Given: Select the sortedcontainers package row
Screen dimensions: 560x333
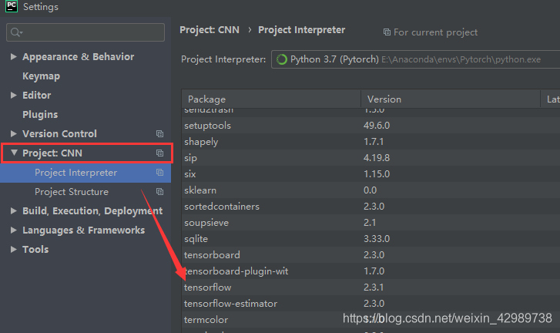Looking at the screenshot, I should pyautogui.click(x=371, y=206).
